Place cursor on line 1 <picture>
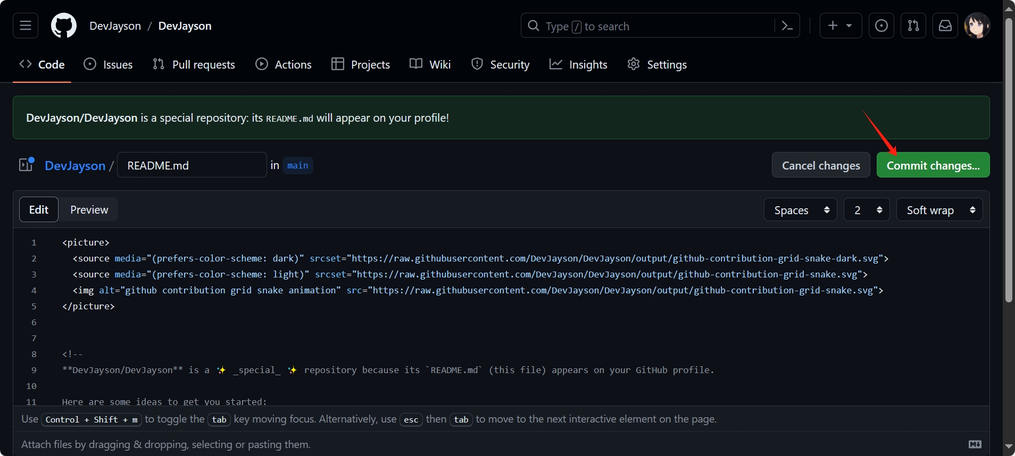Screen dimensions: 1015x456 [x=86, y=242]
